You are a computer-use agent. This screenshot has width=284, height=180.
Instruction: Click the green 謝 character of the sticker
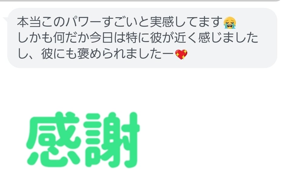pyautogui.click(x=112, y=140)
